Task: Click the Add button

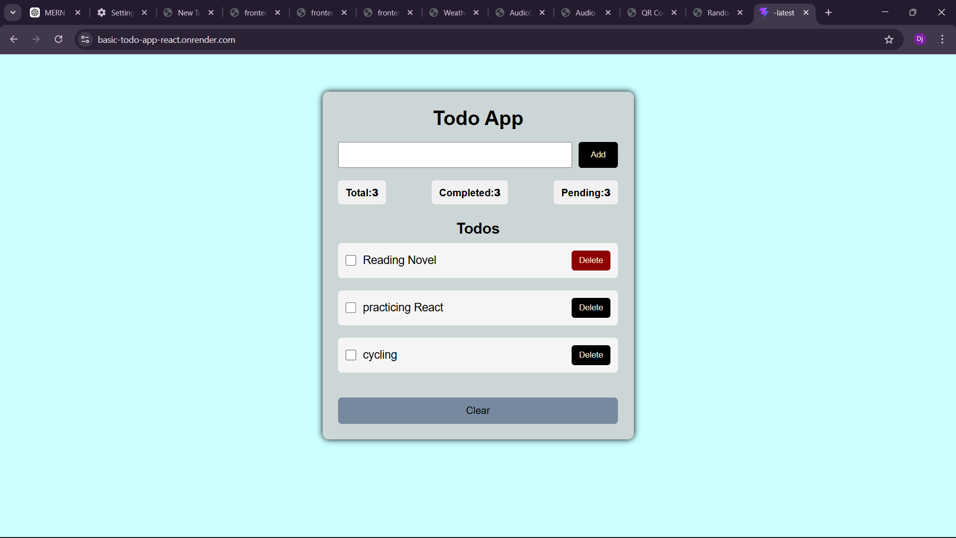Action: tap(598, 155)
